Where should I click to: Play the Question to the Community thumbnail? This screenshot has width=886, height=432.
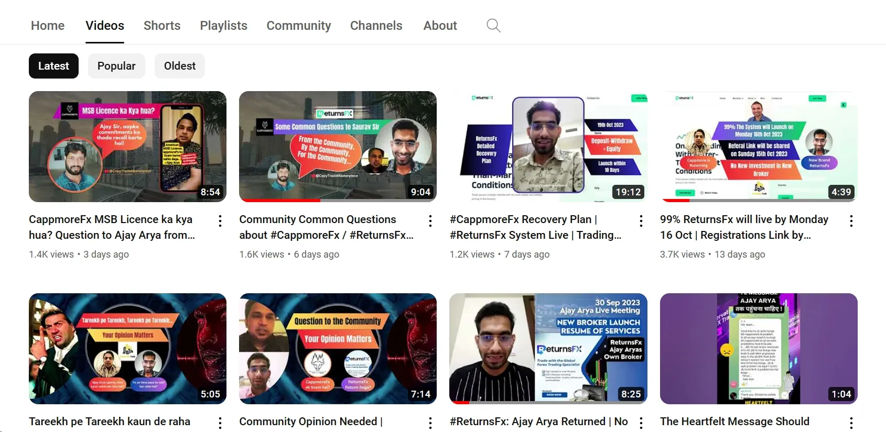coord(338,349)
